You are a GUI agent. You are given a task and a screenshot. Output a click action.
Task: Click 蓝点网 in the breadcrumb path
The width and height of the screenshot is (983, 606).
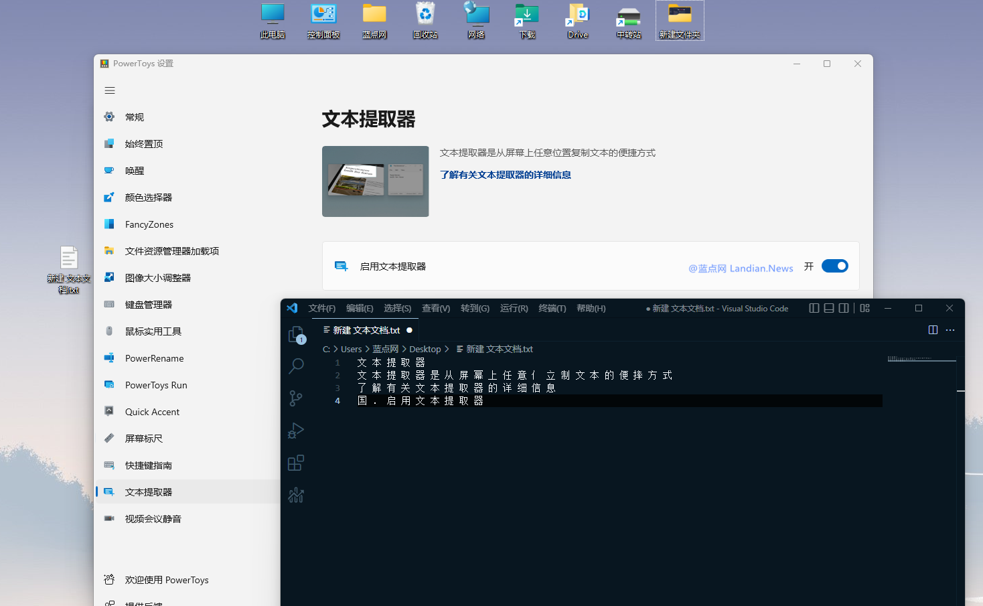pyautogui.click(x=386, y=349)
